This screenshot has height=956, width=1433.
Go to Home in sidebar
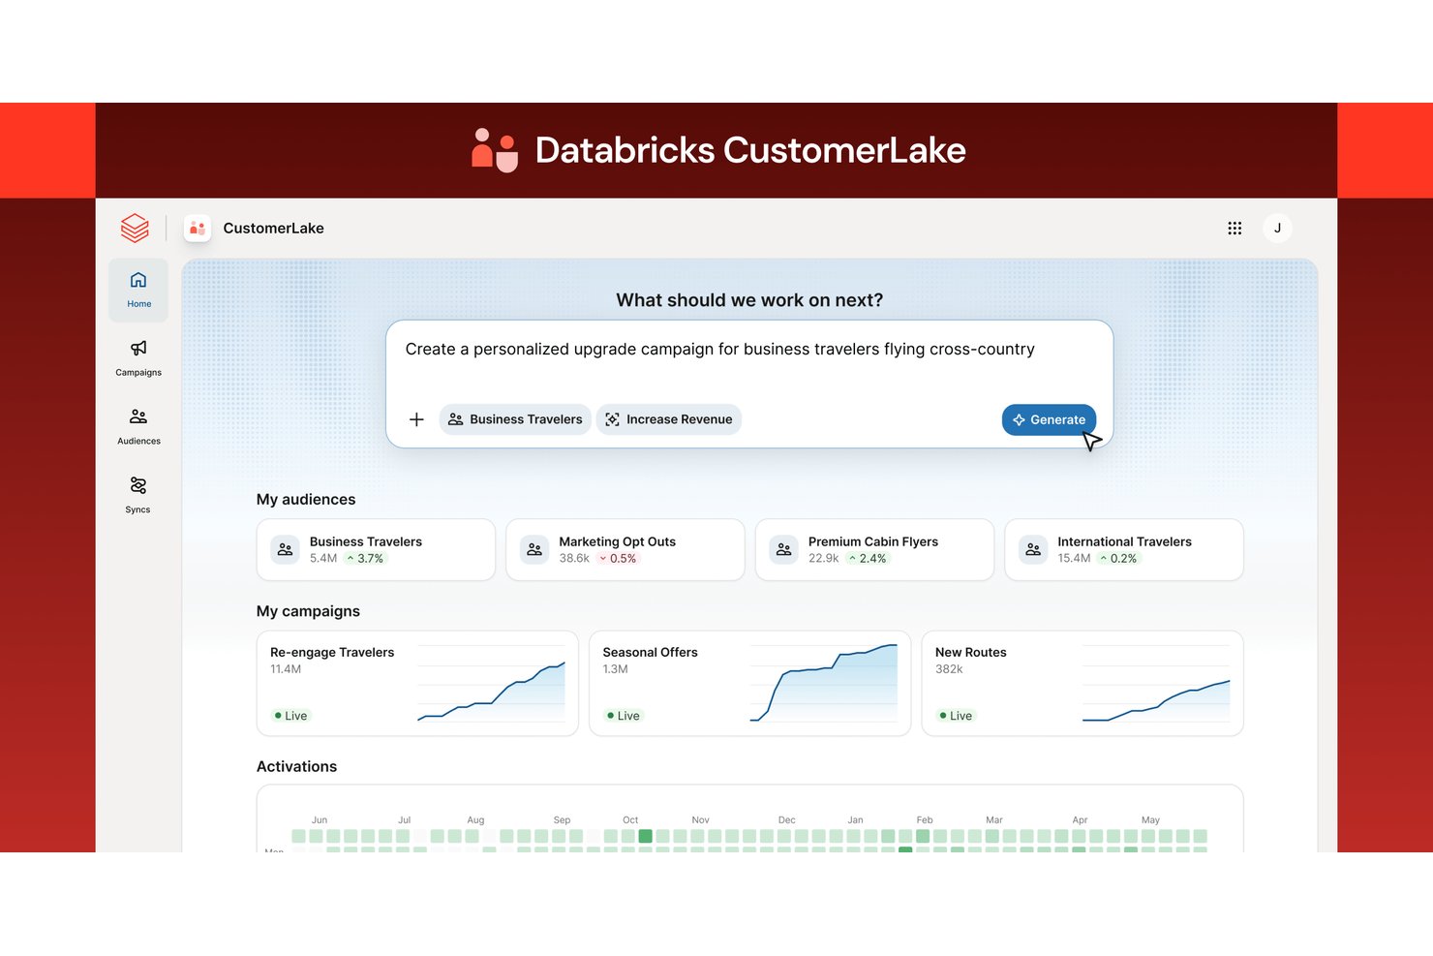pyautogui.click(x=138, y=290)
